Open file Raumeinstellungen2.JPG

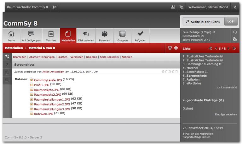click(x=52, y=104)
